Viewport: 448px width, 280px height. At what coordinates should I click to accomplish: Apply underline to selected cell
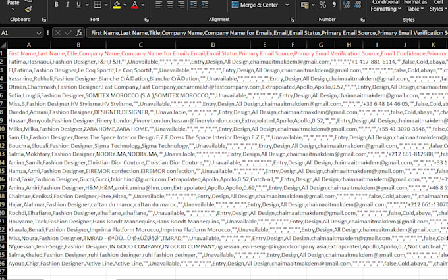click(78, 5)
